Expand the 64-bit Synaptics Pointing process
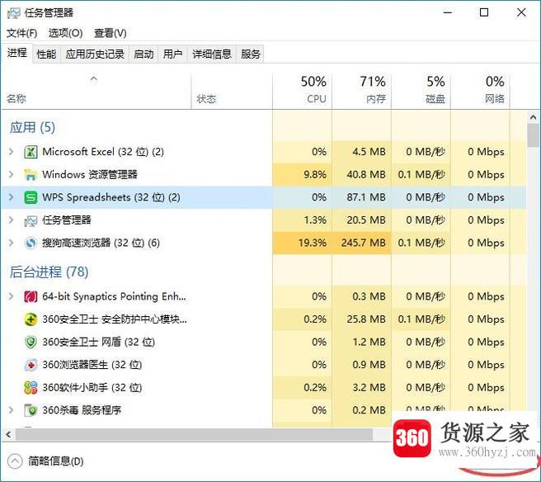The width and height of the screenshot is (541, 482). (11, 296)
